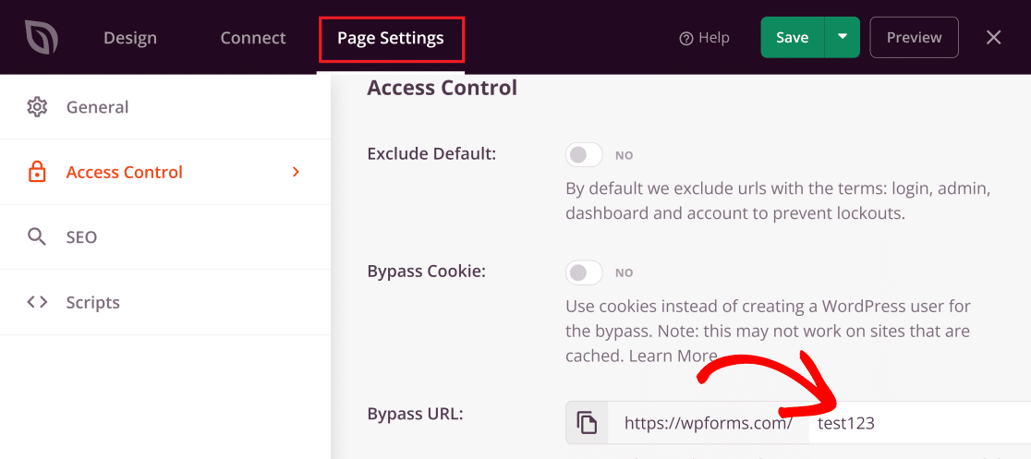The height and width of the screenshot is (459, 1031).
Task: Select the Page Settings tab
Action: pyautogui.click(x=390, y=38)
